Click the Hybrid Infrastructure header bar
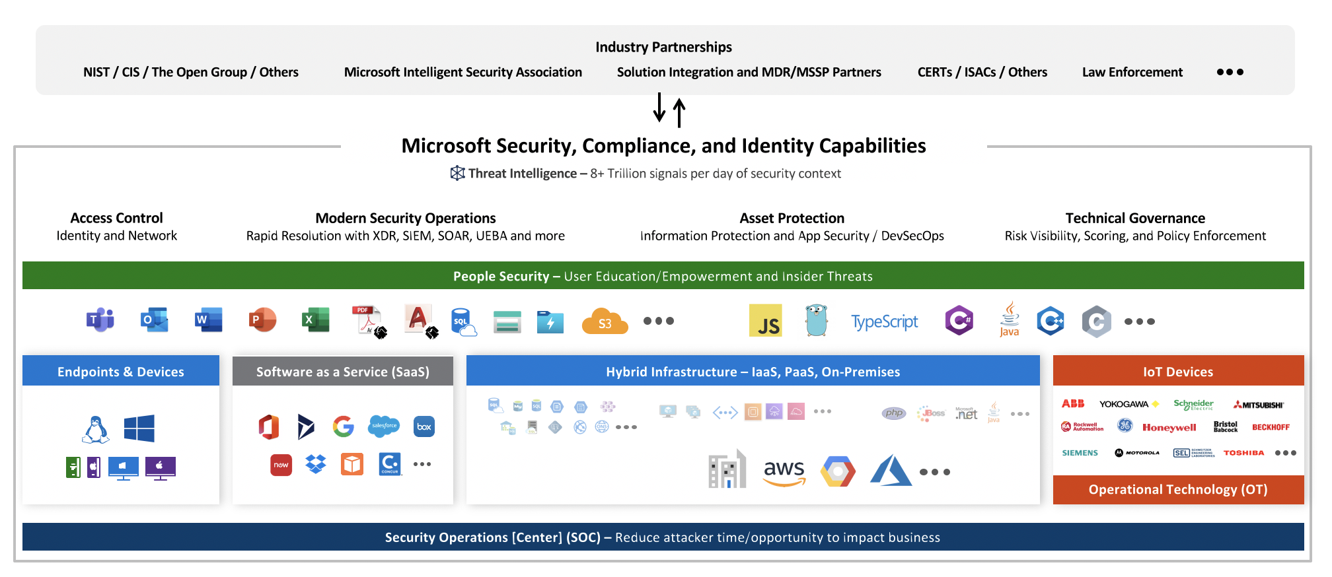The height and width of the screenshot is (577, 1332). 753,371
